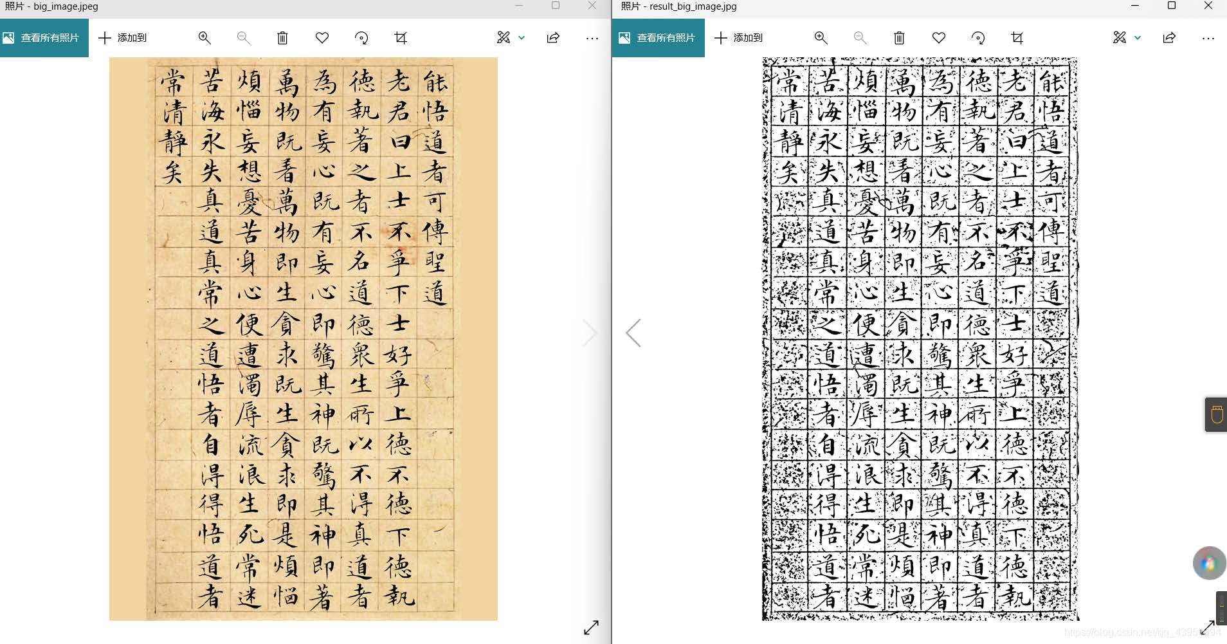Expand edit dropdown arrow in result_big_image.jpg window
This screenshot has height=644, width=1227.
pos(1138,38)
